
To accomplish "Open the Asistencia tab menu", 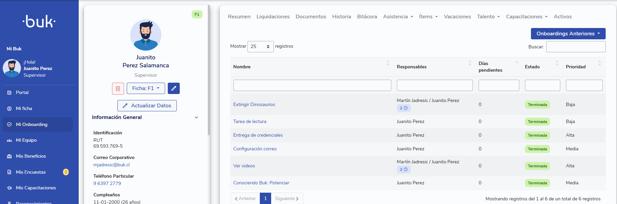I will [x=398, y=17].
